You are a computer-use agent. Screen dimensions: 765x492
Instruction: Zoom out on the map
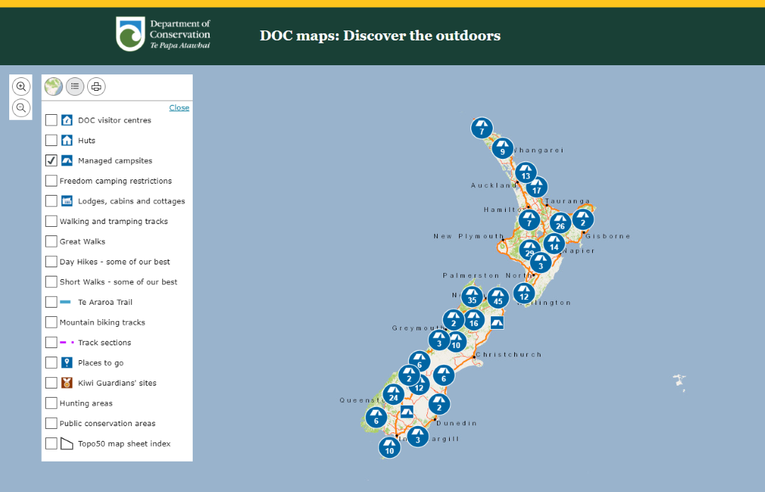coord(21,108)
